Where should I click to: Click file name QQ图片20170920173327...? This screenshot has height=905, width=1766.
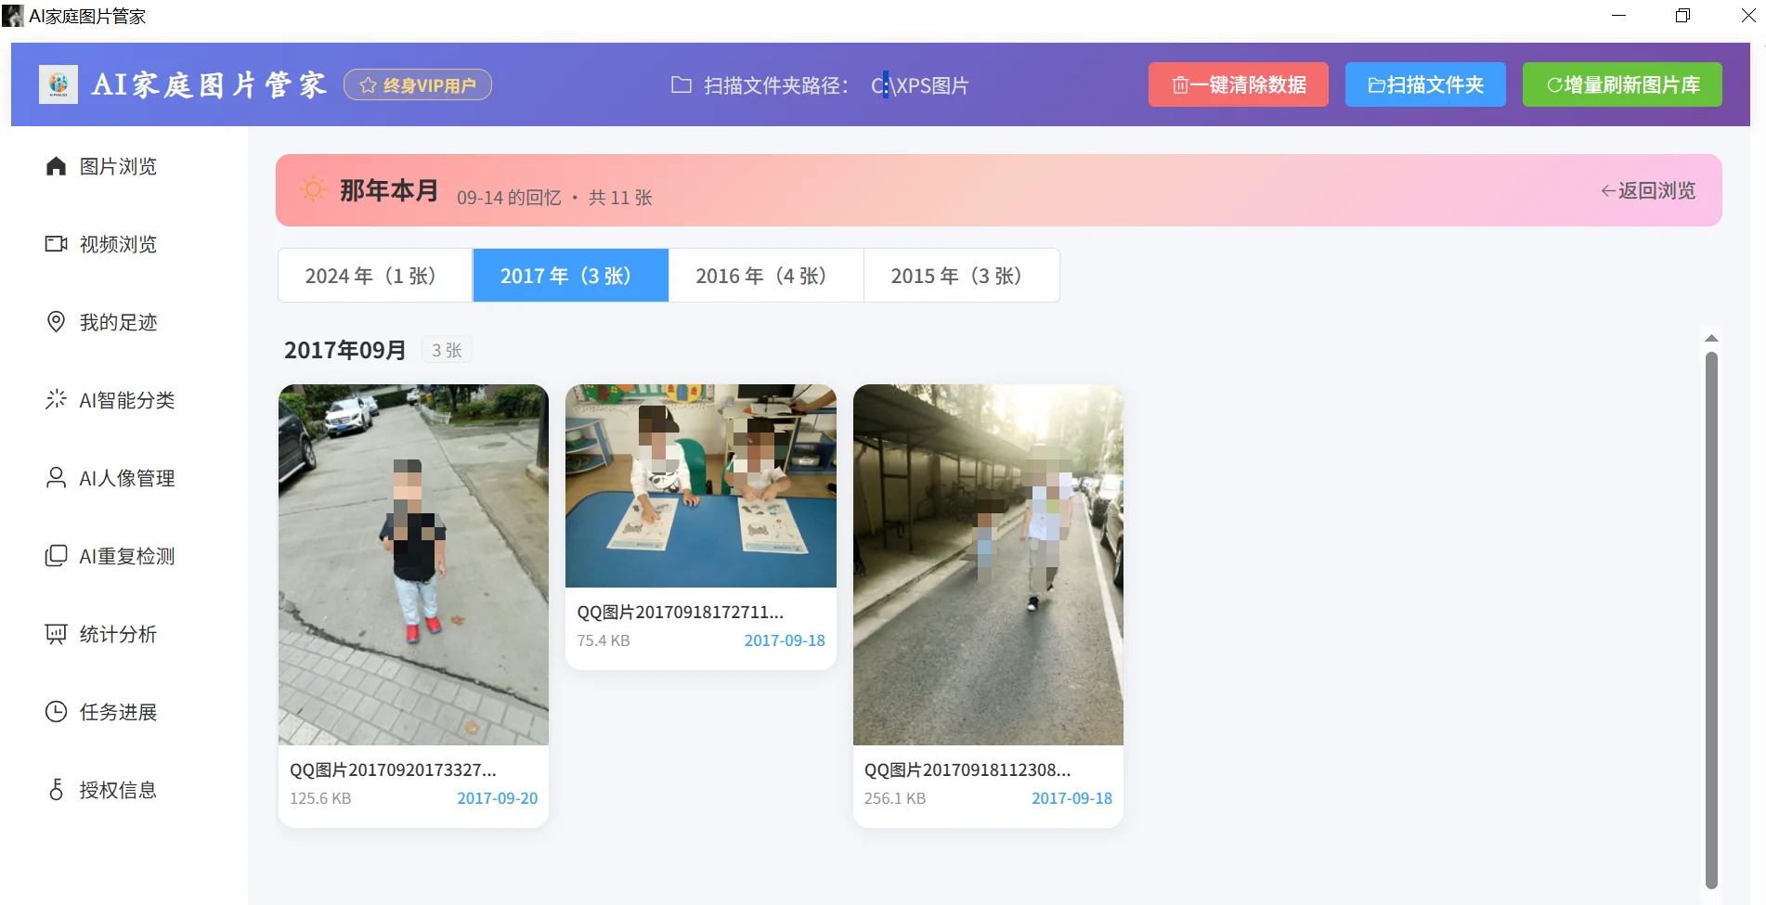coord(393,769)
